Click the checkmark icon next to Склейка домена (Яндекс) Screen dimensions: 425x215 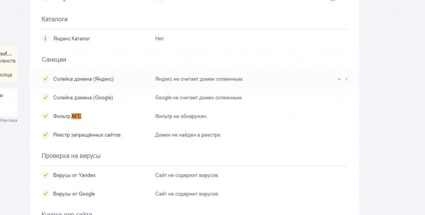click(x=46, y=79)
